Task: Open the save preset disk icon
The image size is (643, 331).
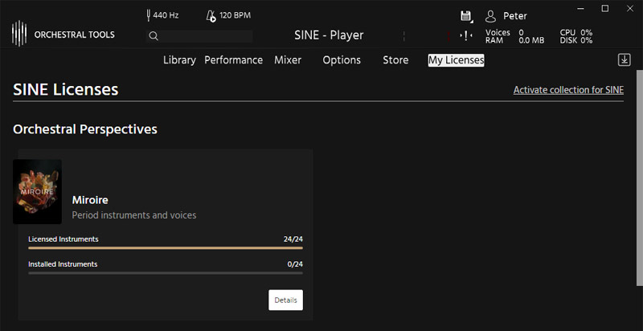Action: pos(465,16)
